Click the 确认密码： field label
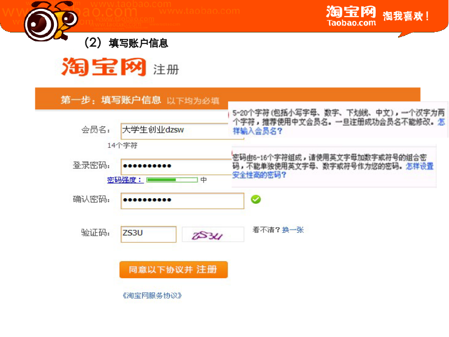The height and width of the screenshot is (337, 449). pyautogui.click(x=91, y=199)
